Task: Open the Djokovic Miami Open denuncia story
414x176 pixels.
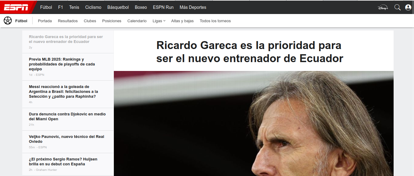Action: [67, 117]
